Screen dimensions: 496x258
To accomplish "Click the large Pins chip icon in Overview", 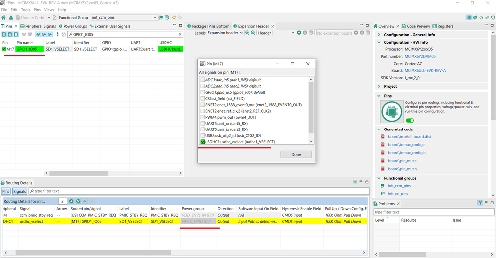I will pyautogui.click(x=392, y=112).
